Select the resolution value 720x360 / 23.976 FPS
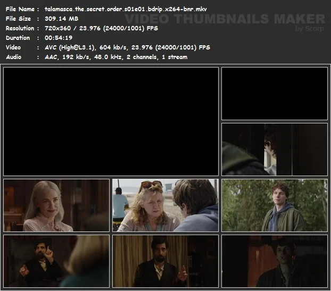This screenshot has width=331, height=291. pyautogui.click(x=101, y=28)
